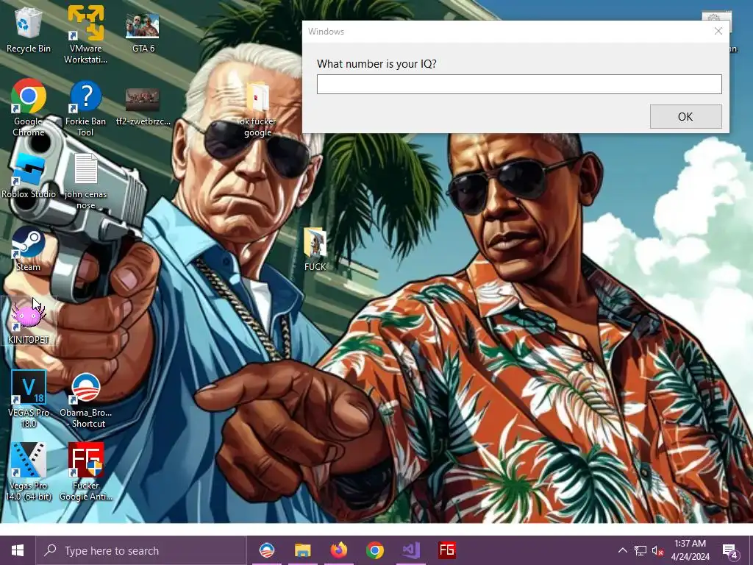Open the taskbar clock and date
The width and height of the screenshot is (753, 565).
[x=690, y=550]
